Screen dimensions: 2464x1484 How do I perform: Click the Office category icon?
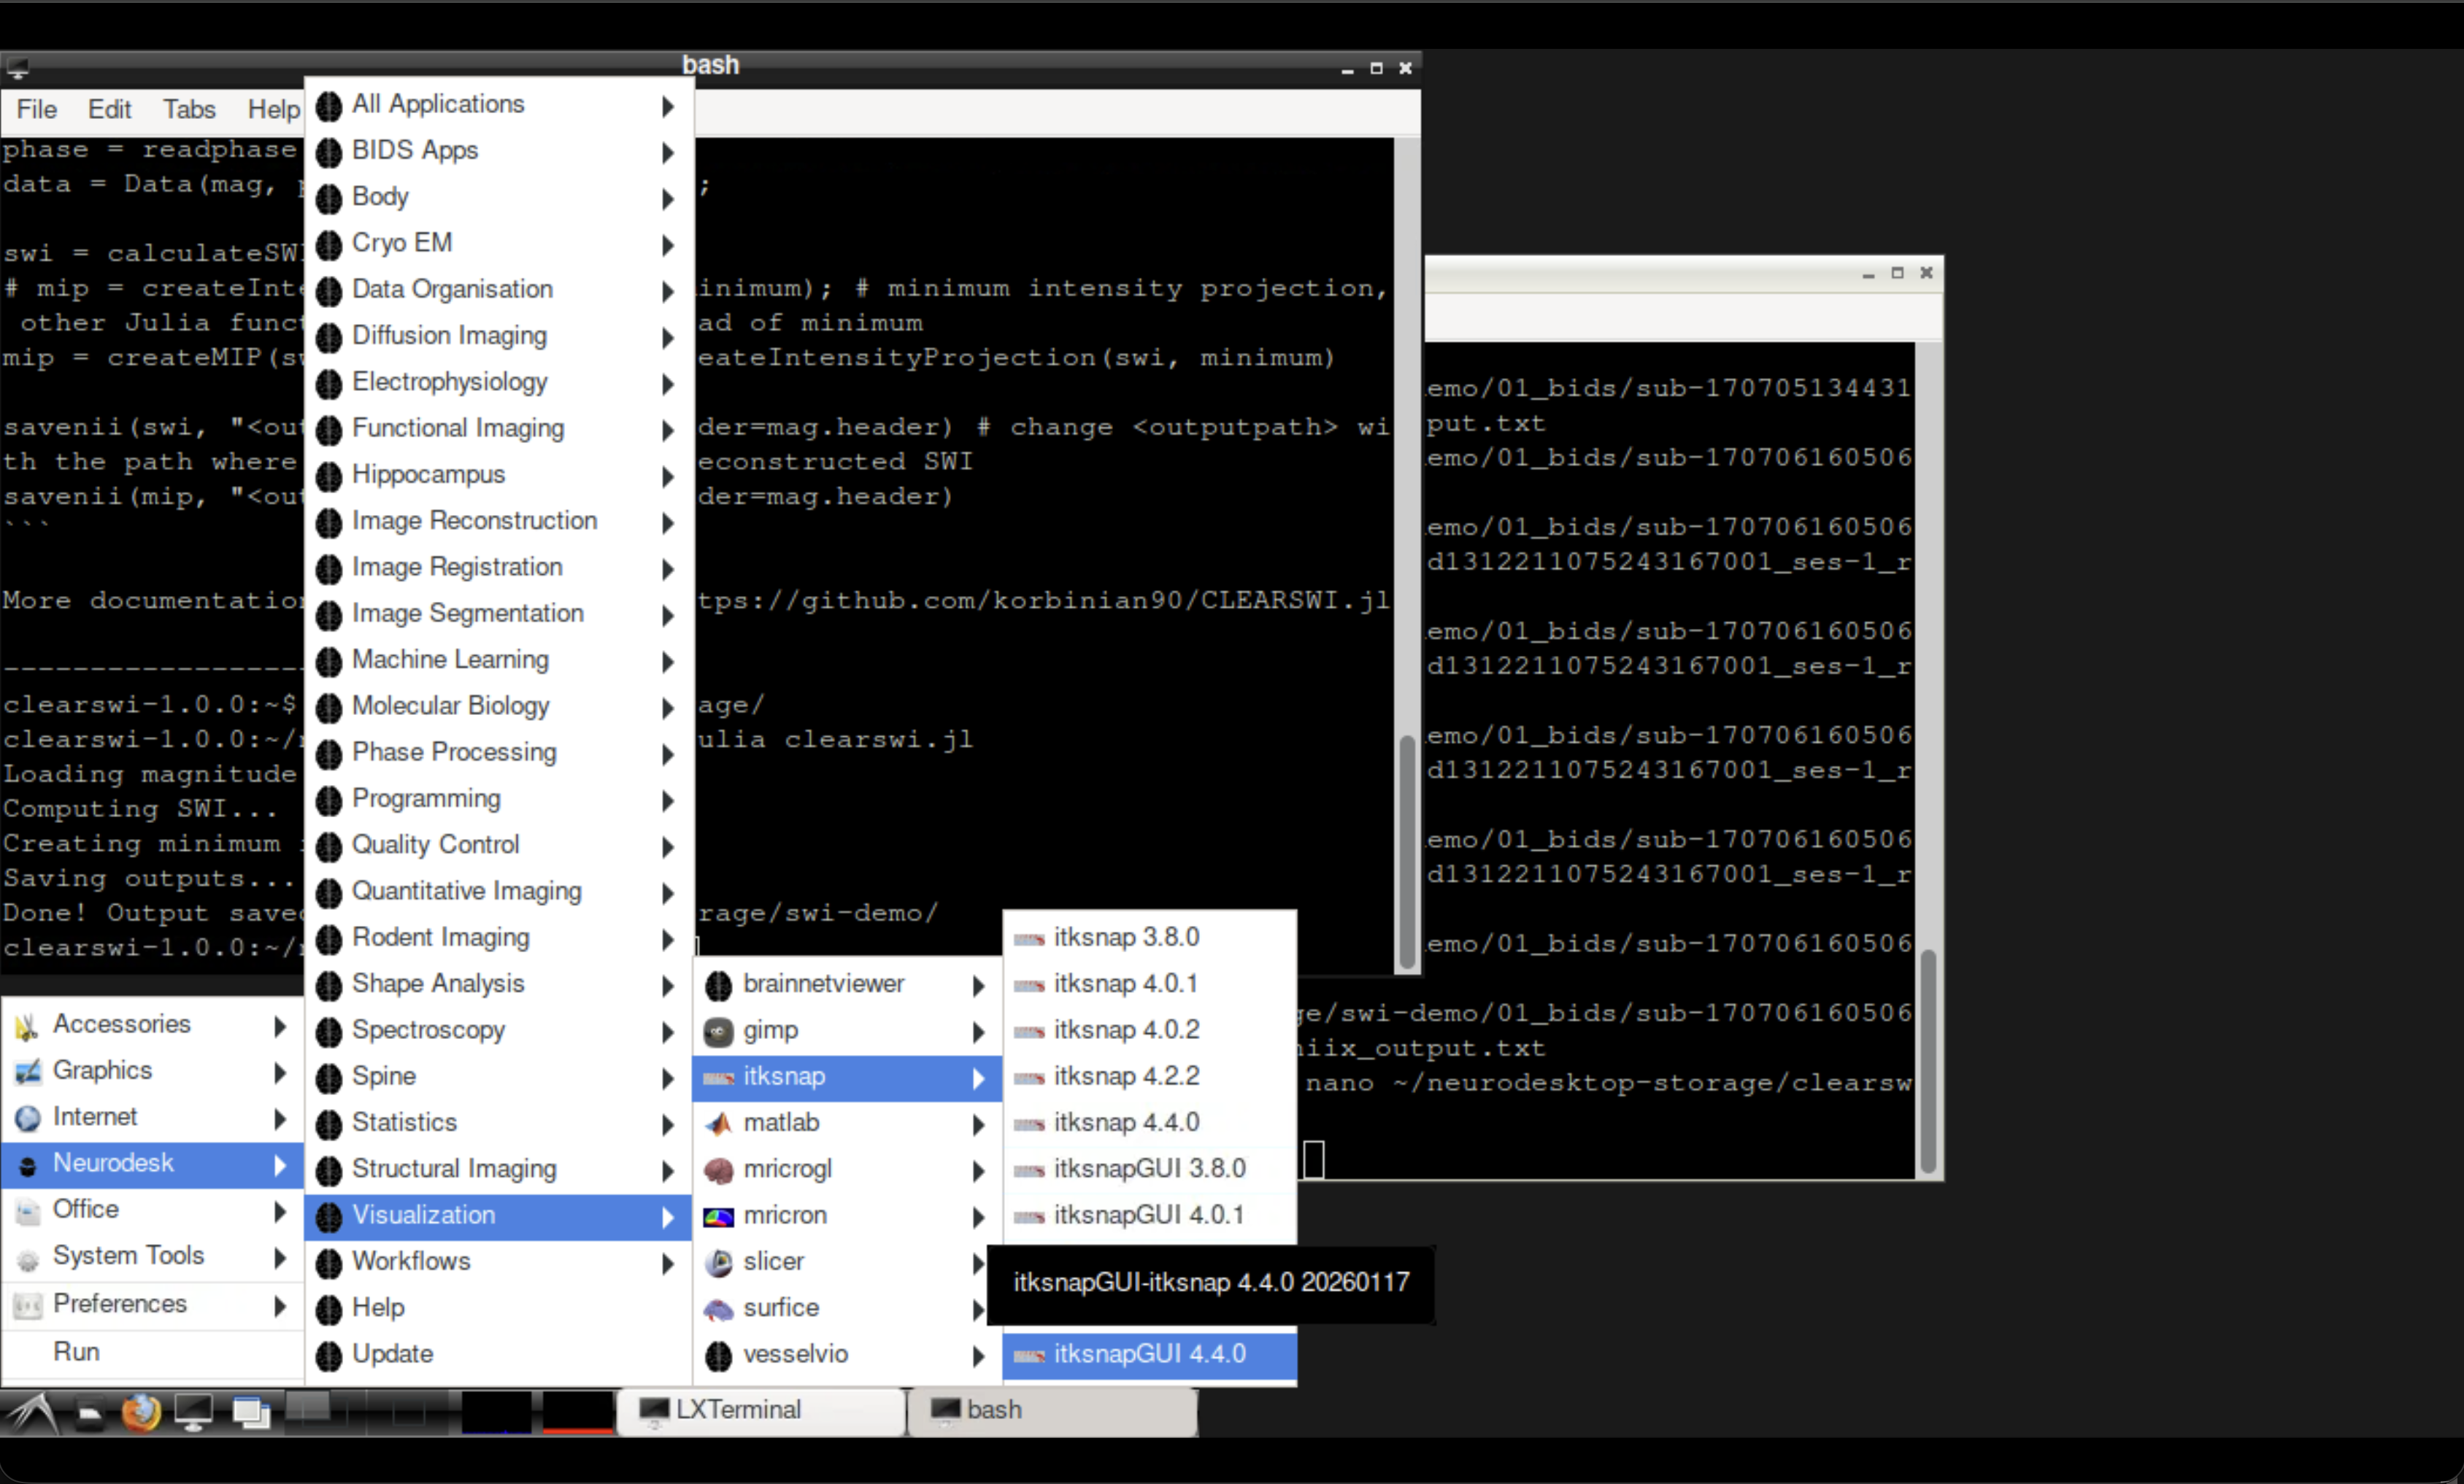[x=28, y=1210]
